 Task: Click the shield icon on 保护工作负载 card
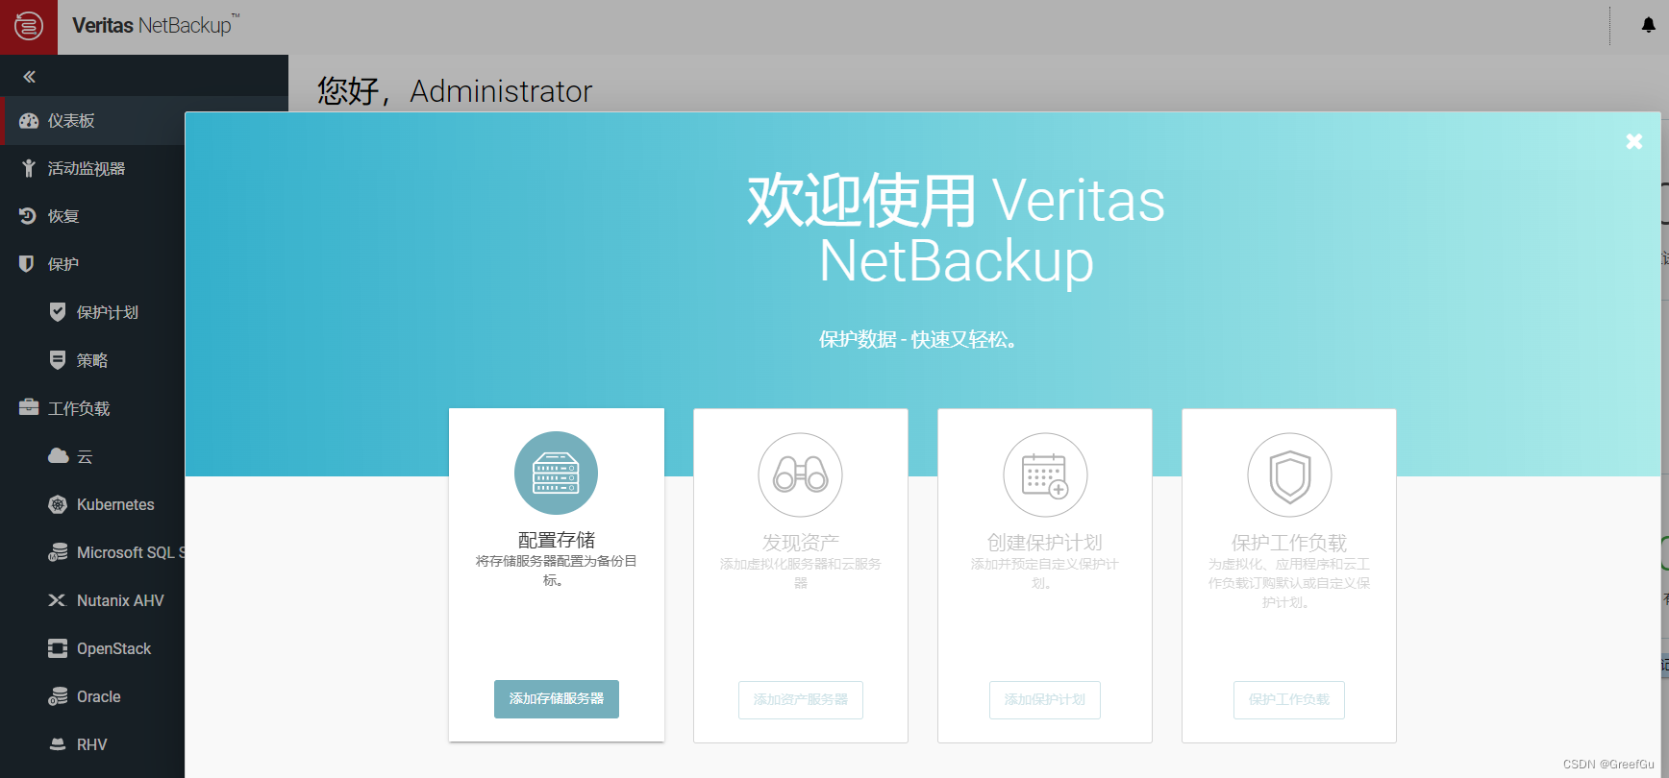pyautogui.click(x=1288, y=474)
